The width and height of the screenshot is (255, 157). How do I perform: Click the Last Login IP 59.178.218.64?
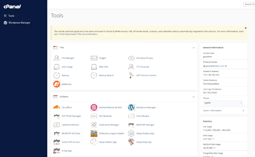210,93
